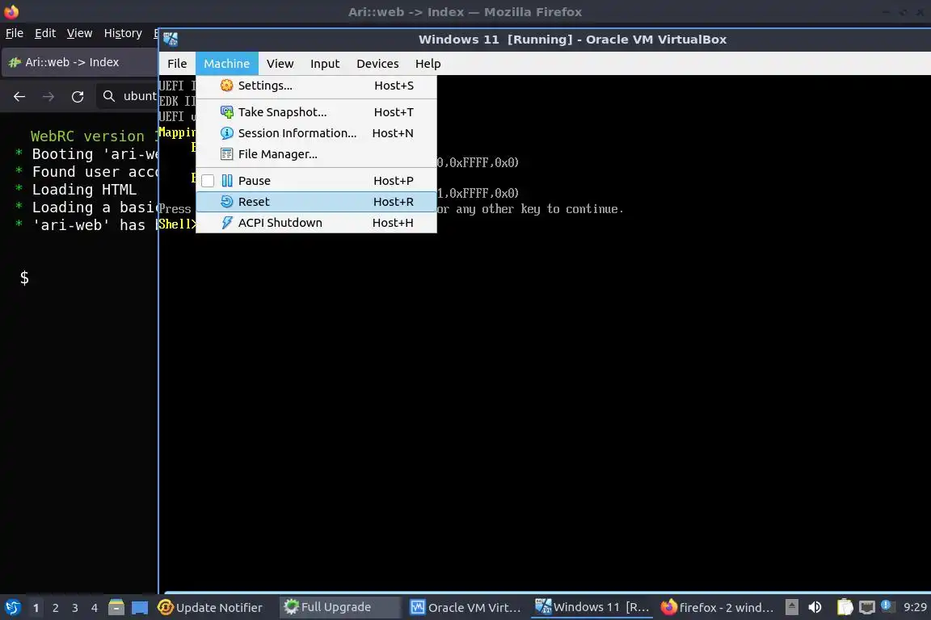Switch to workspace 3 on the taskbar
The width and height of the screenshot is (931, 620).
tap(75, 608)
